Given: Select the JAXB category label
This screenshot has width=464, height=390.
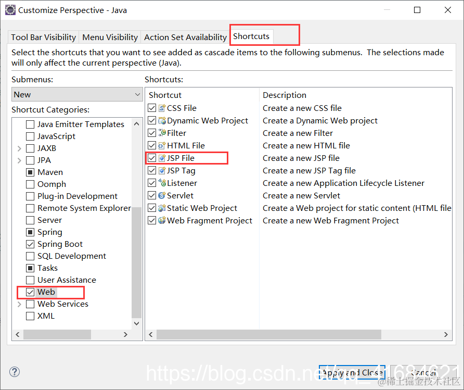Looking at the screenshot, I should (47, 148).
